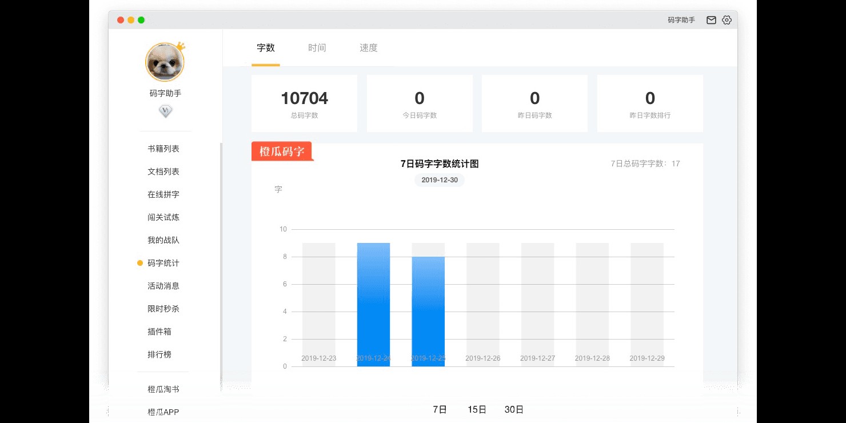Click the 2019-12-30 date pill

pos(440,180)
